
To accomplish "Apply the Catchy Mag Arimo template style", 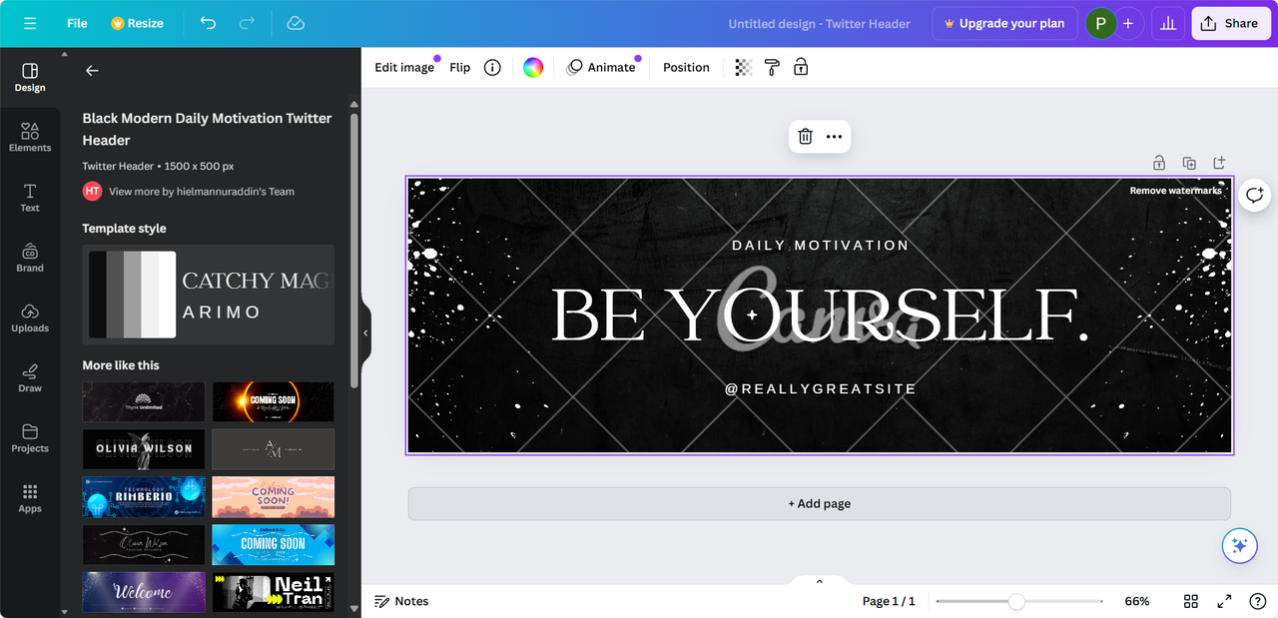I will (x=208, y=295).
